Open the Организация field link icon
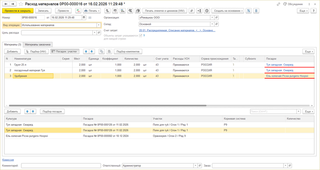This screenshot has height=170, width=320. pyautogui.click(x=216, y=18)
